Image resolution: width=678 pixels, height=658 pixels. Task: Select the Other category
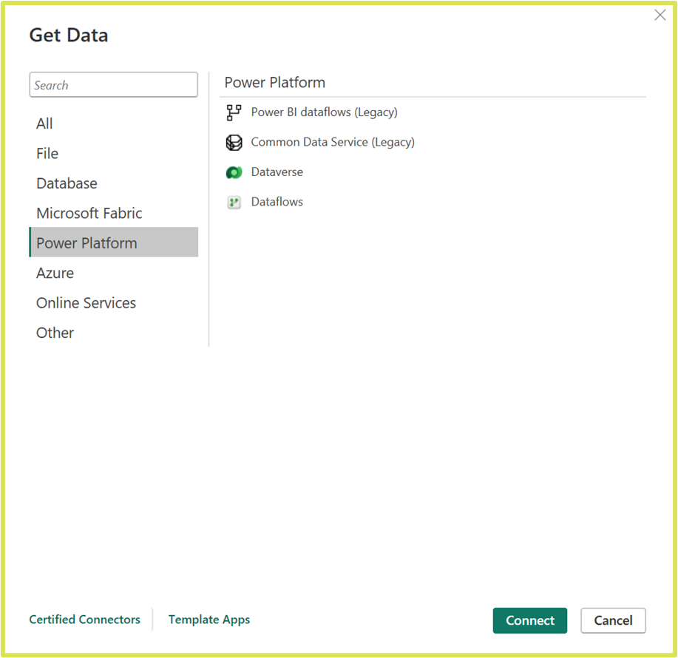[x=113, y=333]
